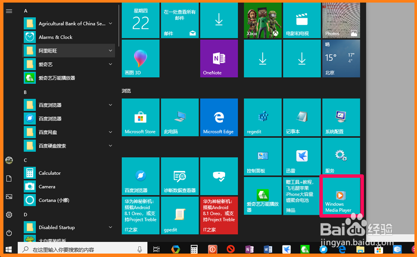Viewport: 417px width, 257px height.
Task: Launch Camera from the app list
Action: (x=69, y=186)
